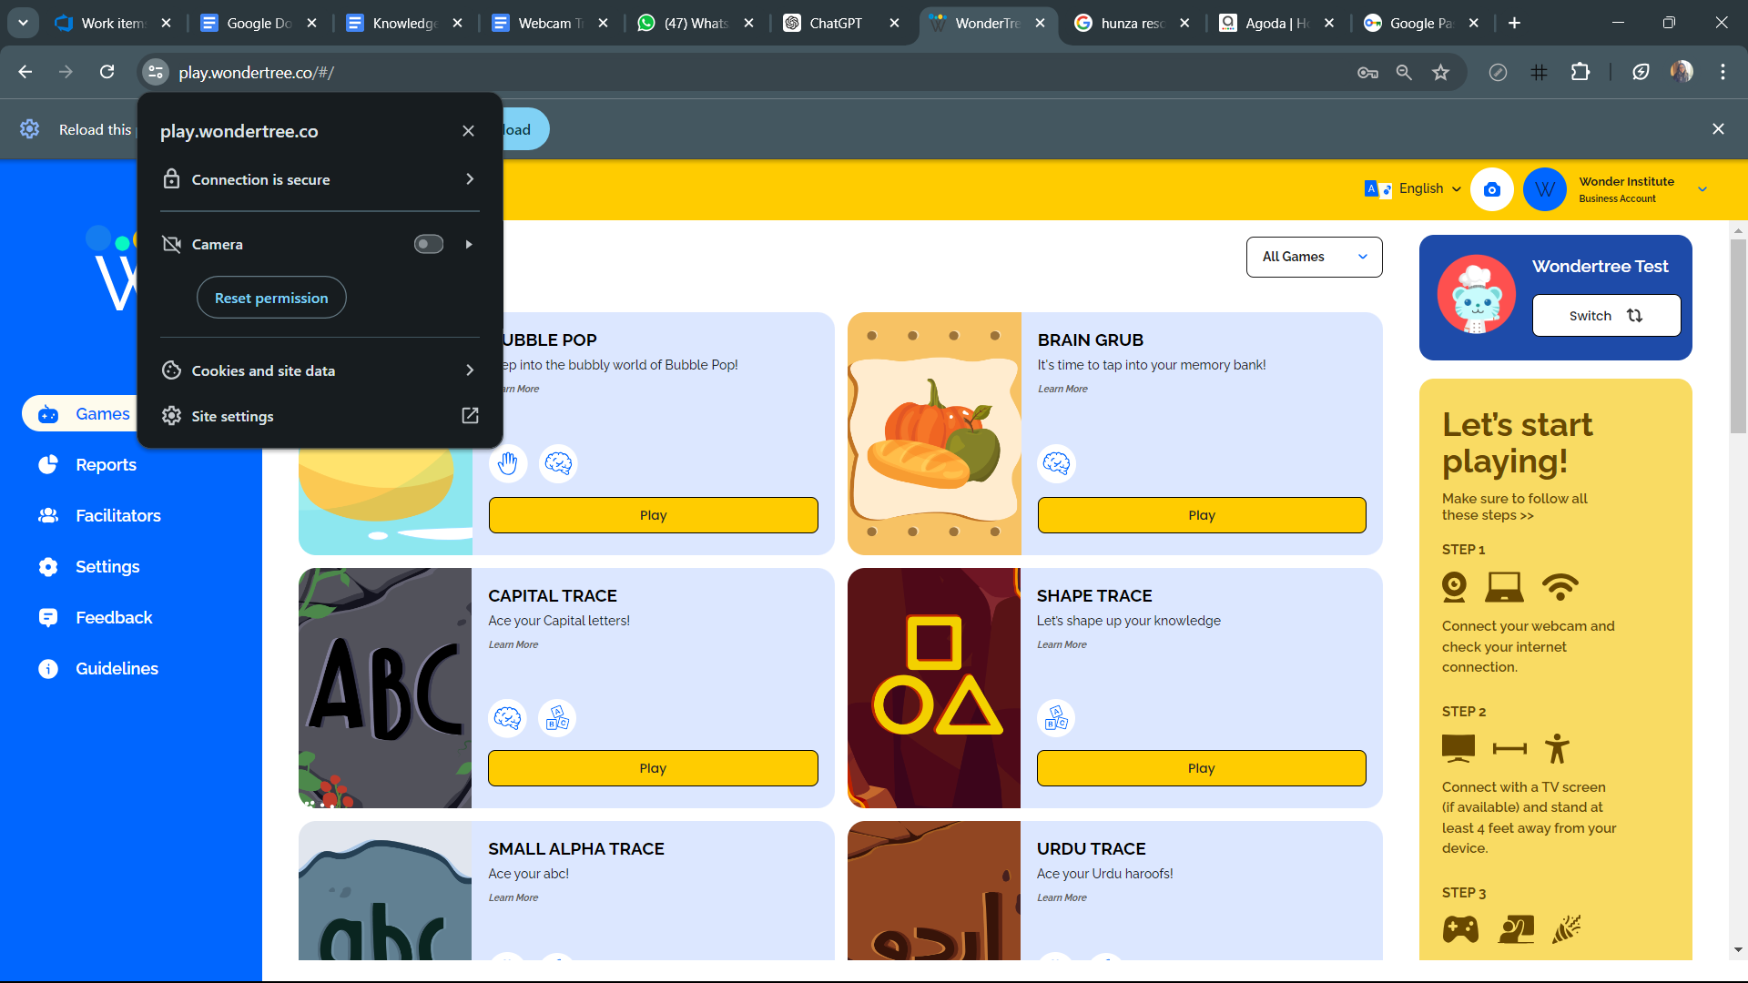This screenshot has width=1748, height=983.
Task: Expand Wonder Institute account menu
Action: tap(1702, 189)
